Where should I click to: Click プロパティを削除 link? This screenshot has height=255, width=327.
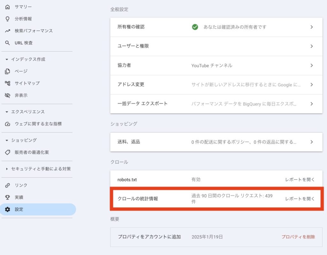[298, 237]
